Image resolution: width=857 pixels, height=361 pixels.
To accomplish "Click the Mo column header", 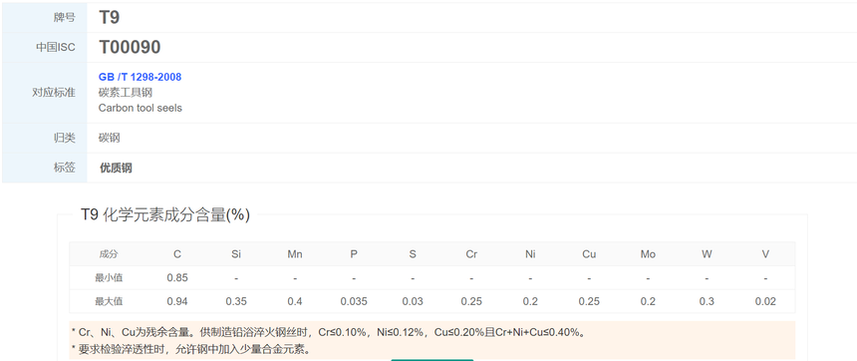I will click(648, 254).
